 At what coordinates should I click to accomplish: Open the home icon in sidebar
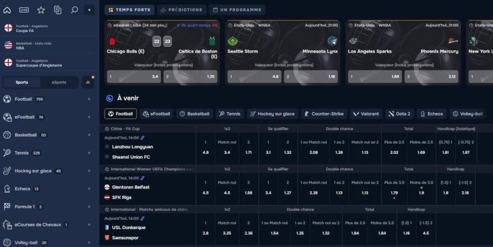tap(7, 10)
